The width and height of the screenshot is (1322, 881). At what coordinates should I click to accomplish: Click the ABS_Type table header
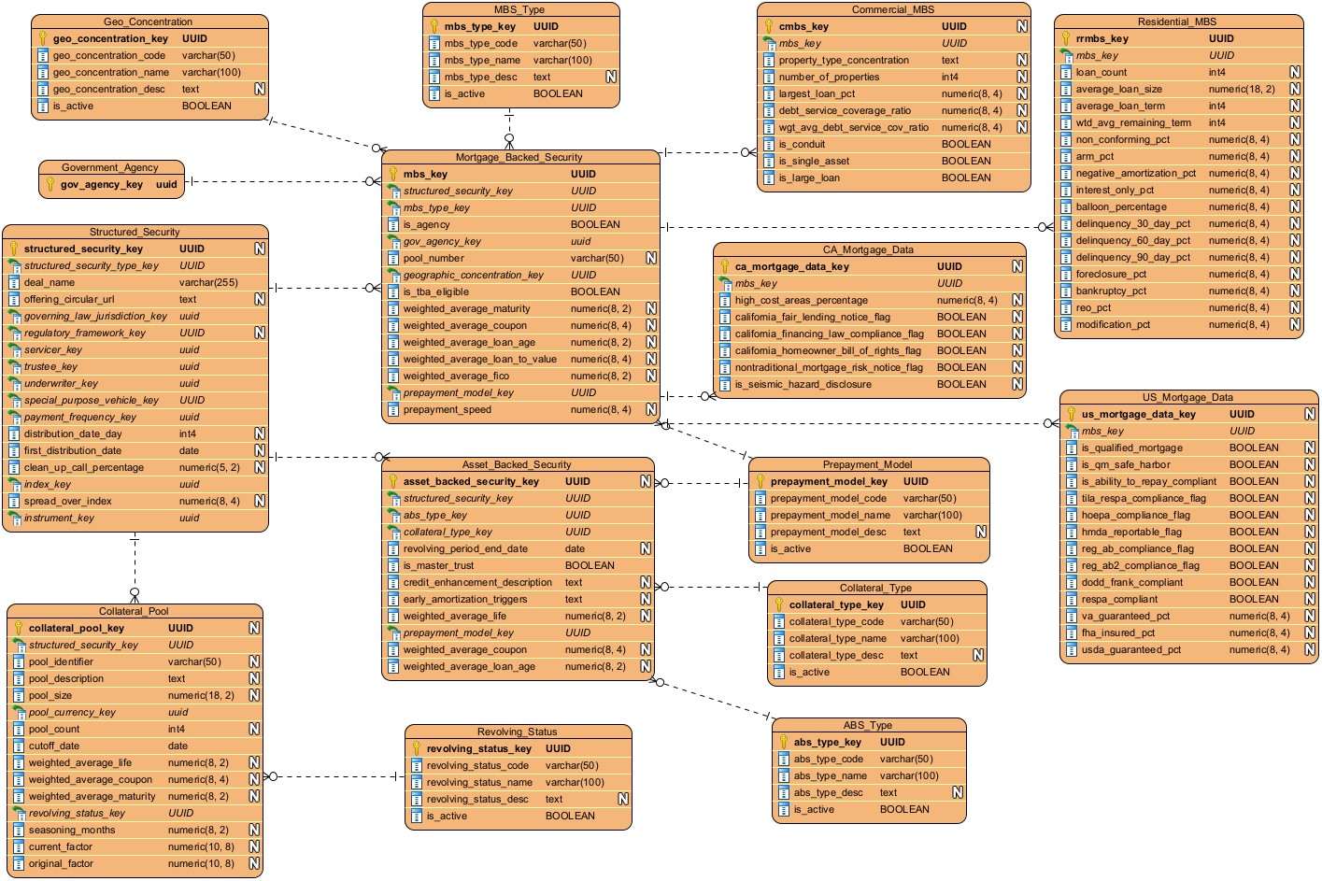[867, 726]
